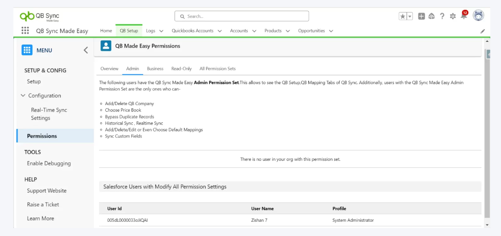Open the notifications bell icon

[x=464, y=16]
